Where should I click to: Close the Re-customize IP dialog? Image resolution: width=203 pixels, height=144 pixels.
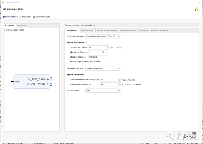(200, 2)
